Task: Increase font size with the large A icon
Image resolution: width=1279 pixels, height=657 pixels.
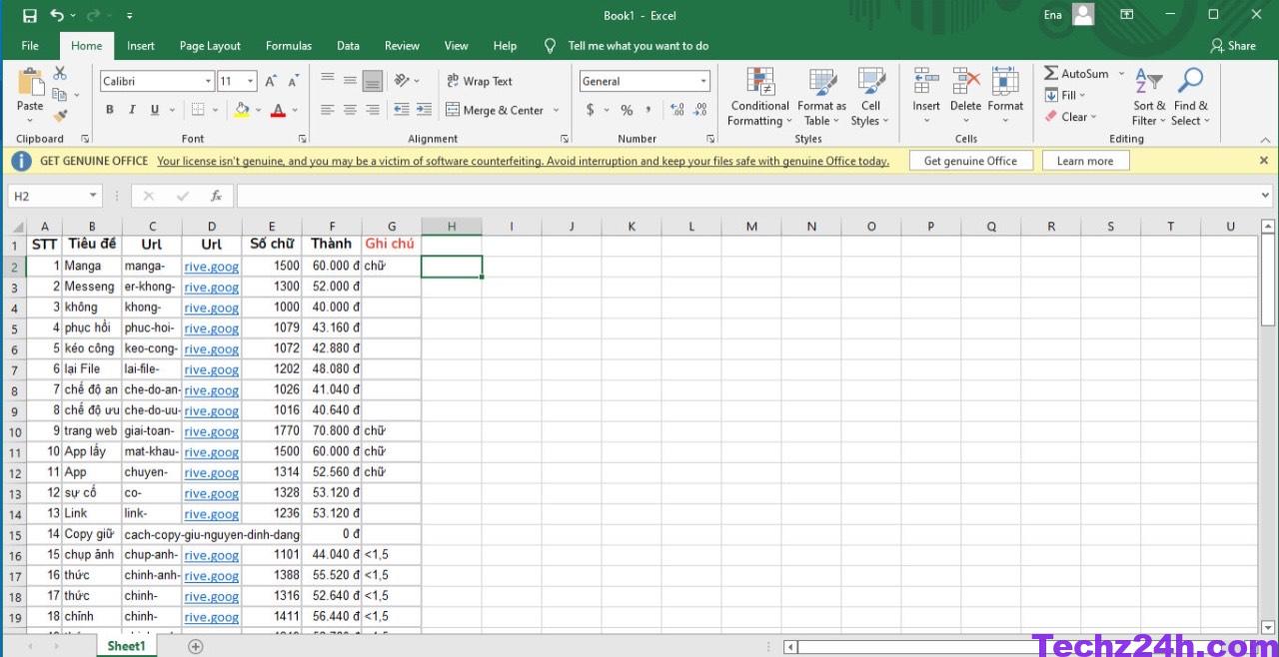Action: click(x=271, y=81)
